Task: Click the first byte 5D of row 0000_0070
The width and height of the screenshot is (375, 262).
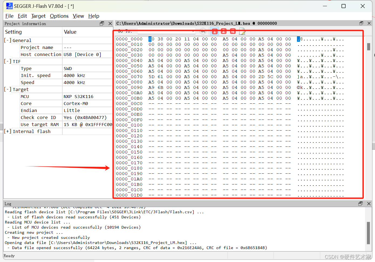Action: click(151, 77)
